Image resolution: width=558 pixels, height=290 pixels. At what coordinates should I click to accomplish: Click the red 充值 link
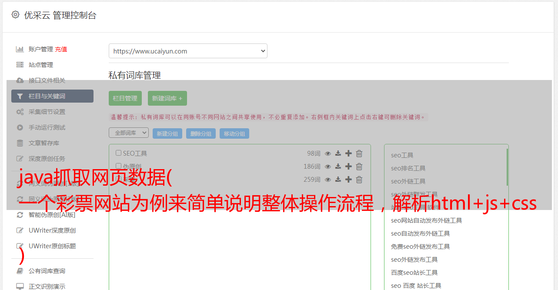click(x=61, y=49)
